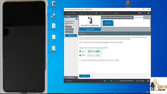Click into the IMEI1 input field

[94, 51]
